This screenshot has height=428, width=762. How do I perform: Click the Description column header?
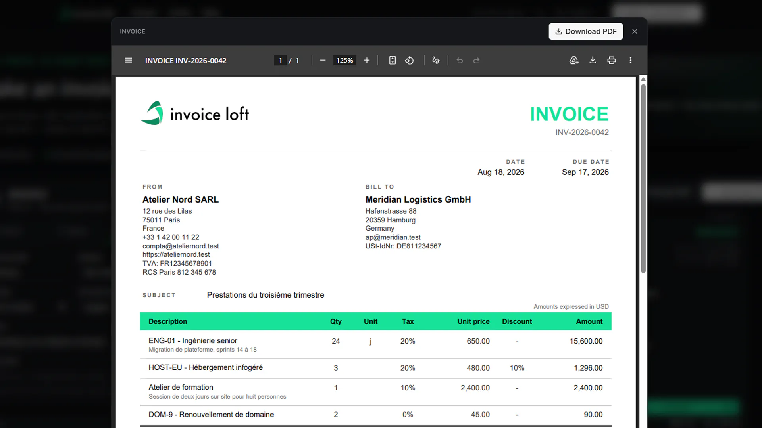tap(168, 321)
